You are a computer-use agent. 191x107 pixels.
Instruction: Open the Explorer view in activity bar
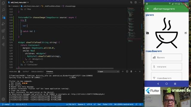pyautogui.click(x=3, y=3)
